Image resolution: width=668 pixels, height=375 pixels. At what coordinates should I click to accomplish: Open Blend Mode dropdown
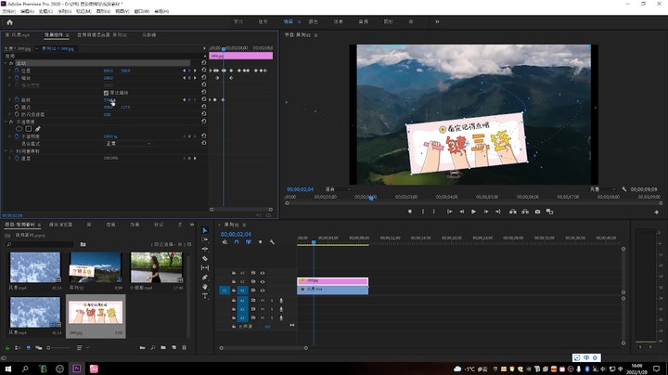pyautogui.click(x=128, y=144)
